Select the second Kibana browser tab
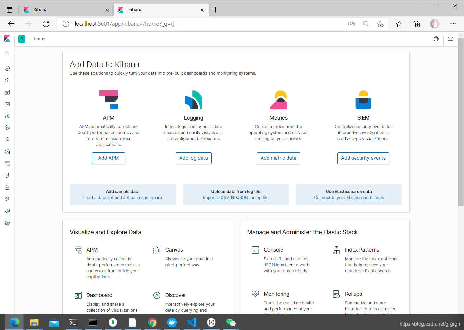This screenshot has height=330, width=464. (x=161, y=10)
